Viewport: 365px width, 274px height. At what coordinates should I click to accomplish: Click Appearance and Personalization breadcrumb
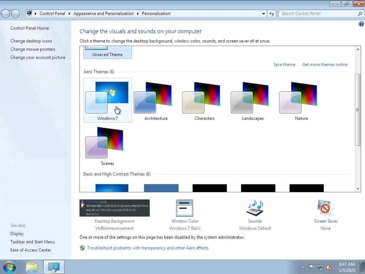coord(103,14)
